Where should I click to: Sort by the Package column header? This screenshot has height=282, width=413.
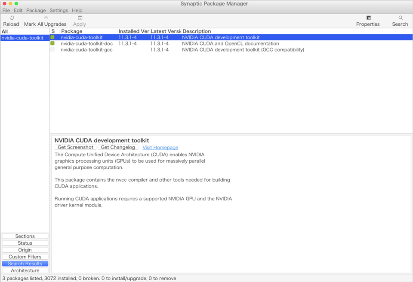(x=72, y=31)
